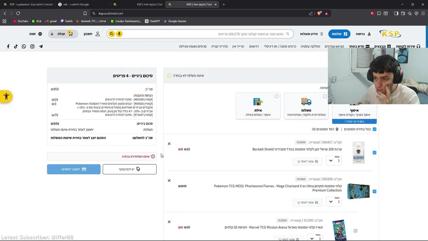Screen dimensions: 428x241
Task: Click the have a coupon (יש לכם קופון) button
Action: (x=129, y=169)
